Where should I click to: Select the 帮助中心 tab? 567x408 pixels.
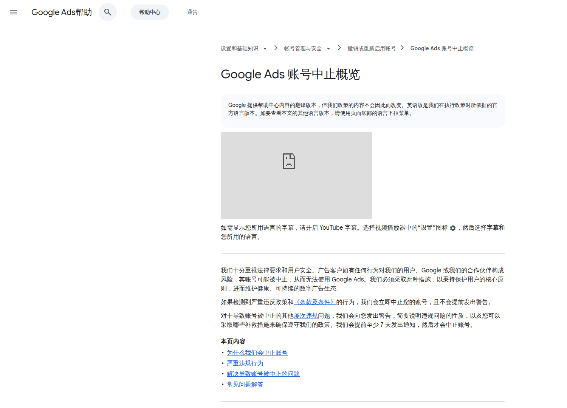point(150,12)
